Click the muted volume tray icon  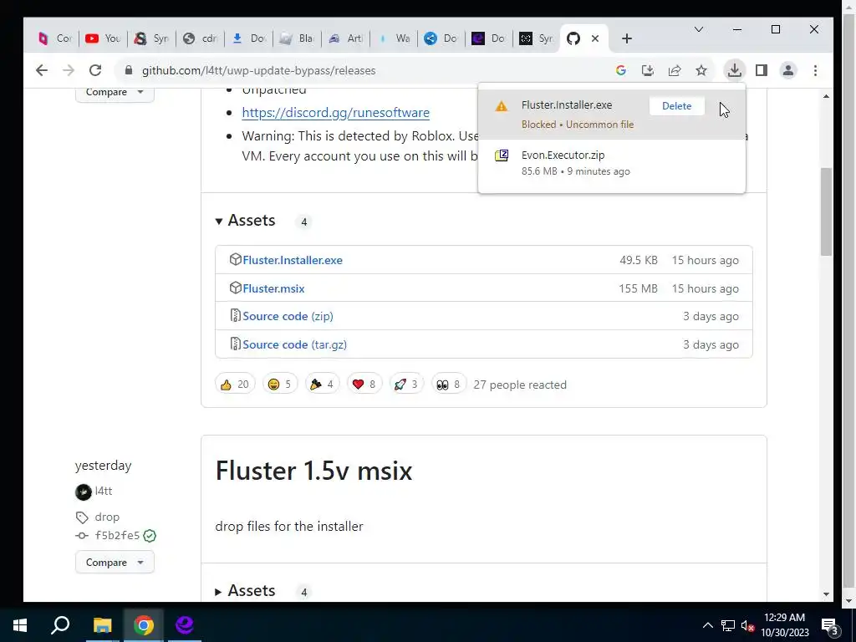coord(747,625)
